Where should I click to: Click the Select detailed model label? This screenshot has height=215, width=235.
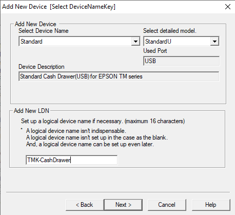(x=170, y=31)
